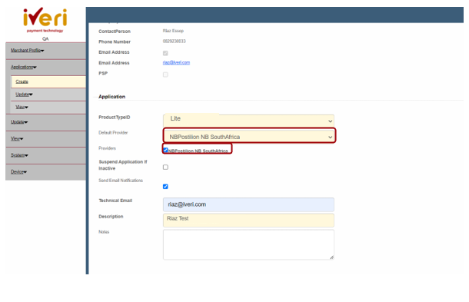The height and width of the screenshot is (302, 469).
Task: Grab the Notes text area resize handle
Action: click(x=331, y=257)
